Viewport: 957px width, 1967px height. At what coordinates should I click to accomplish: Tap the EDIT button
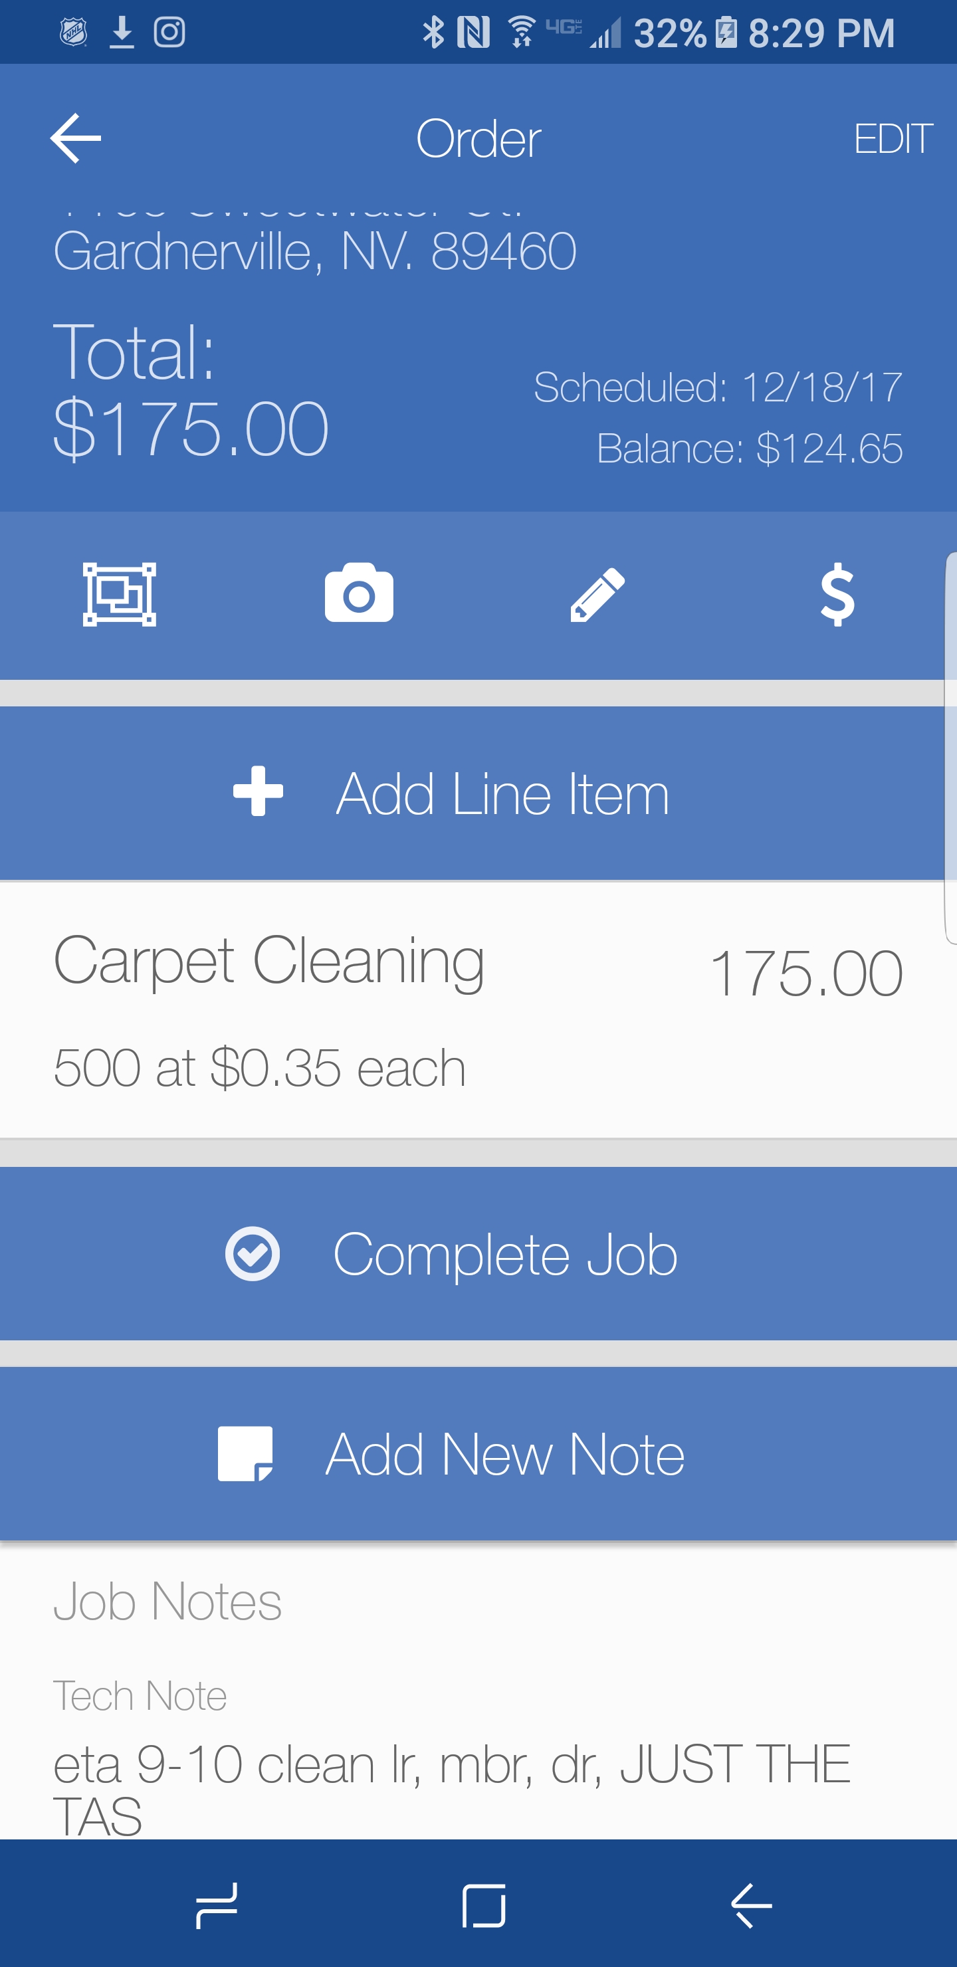892,139
